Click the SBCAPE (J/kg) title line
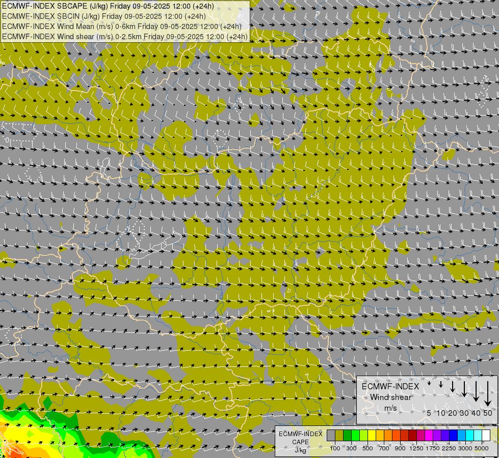This screenshot has height=458, width=499. click(108, 6)
